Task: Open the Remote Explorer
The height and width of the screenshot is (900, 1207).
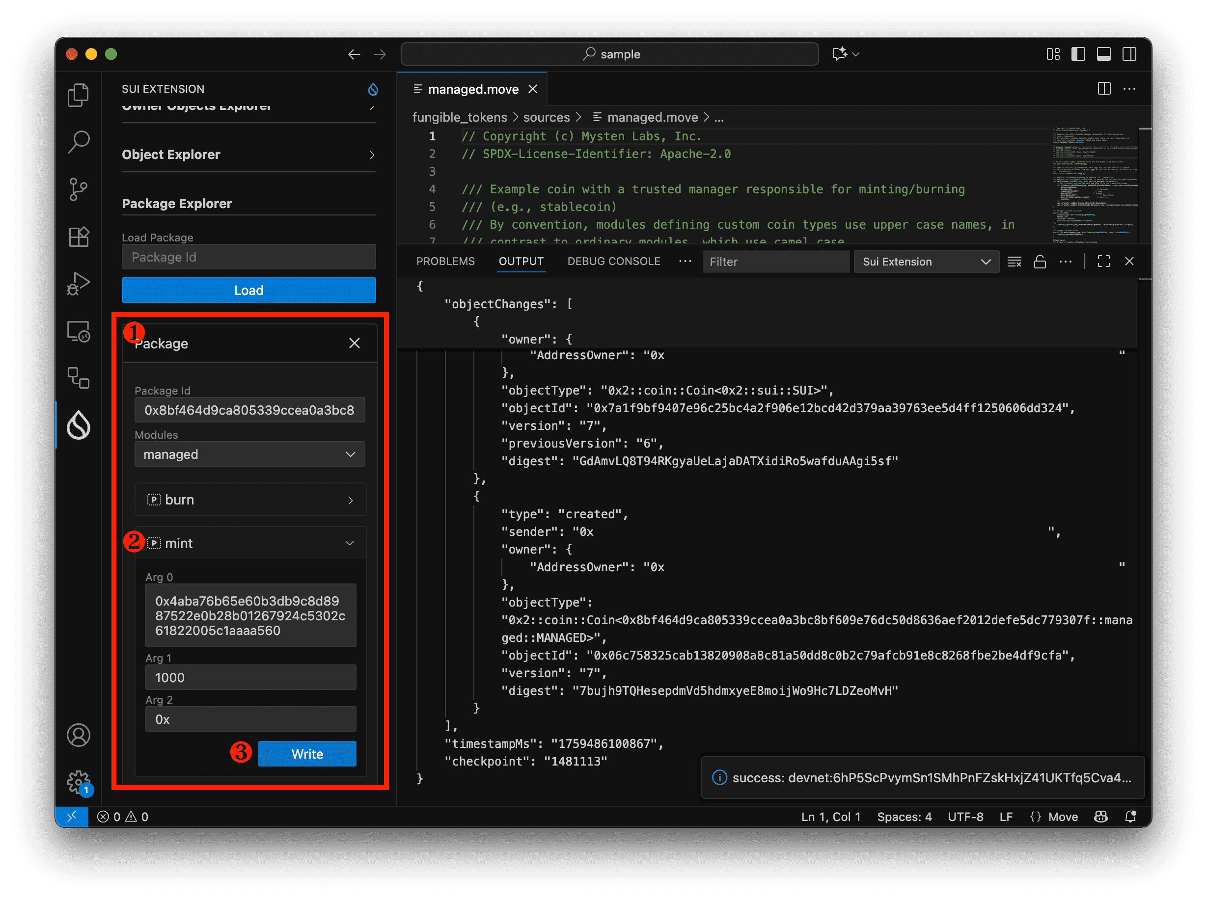Action: coord(79,331)
